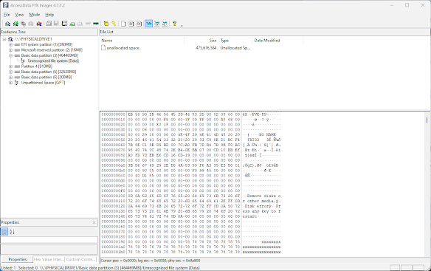The height and width of the screenshot is (271, 431).
Task: Click the \\.\PHYSICALDRIVE1 drive icon in the tree
Action: [10, 39]
